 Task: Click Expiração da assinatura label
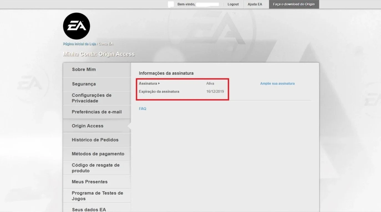pos(159,91)
